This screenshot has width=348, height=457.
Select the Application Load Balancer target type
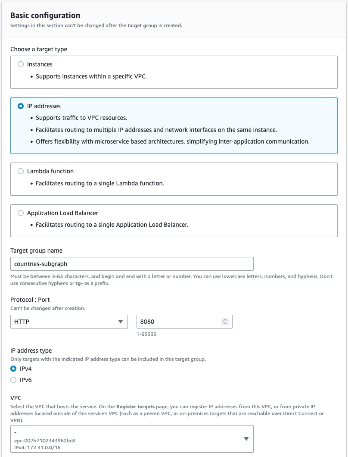pos(20,213)
